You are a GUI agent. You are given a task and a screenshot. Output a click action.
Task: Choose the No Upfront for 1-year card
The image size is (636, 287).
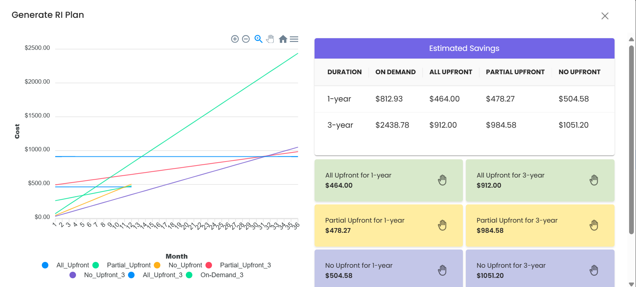388,268
